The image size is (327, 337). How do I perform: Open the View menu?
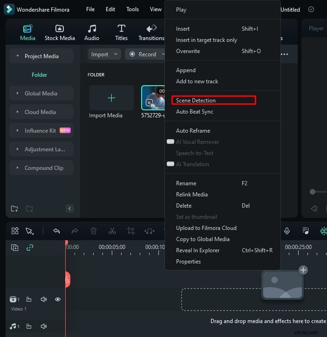(x=156, y=9)
